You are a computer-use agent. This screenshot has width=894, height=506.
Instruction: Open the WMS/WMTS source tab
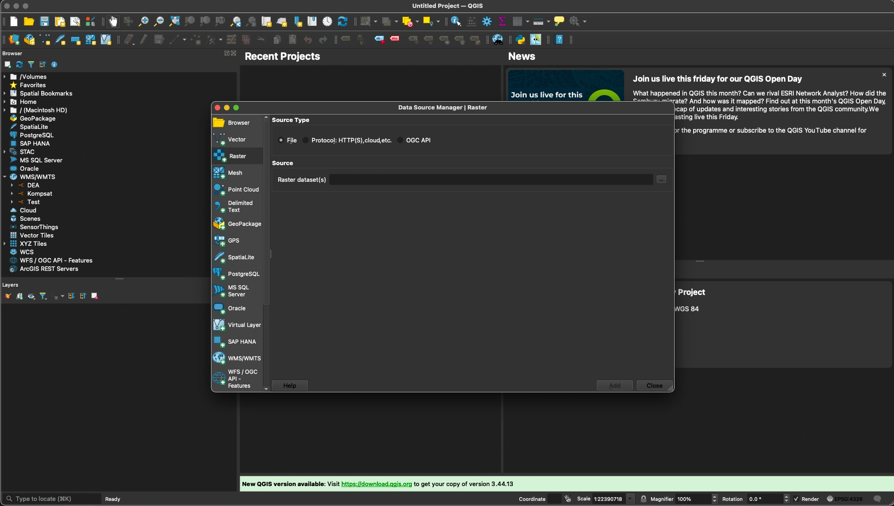237,359
